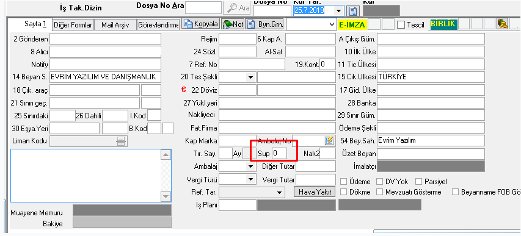Click the Hava Yakıt button
Screen dimensions: 521x236
[315, 192]
